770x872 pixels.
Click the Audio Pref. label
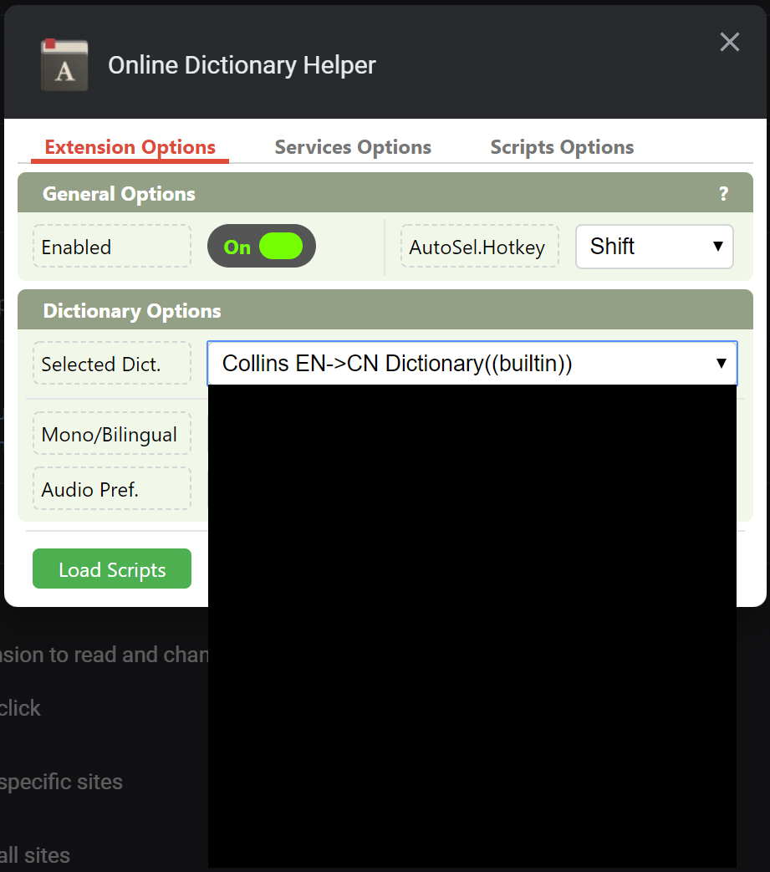[x=112, y=488]
